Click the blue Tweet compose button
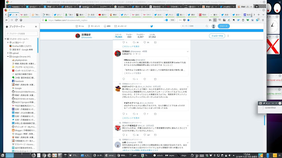Viewport: 282px width, 158px height. tap(224, 26)
